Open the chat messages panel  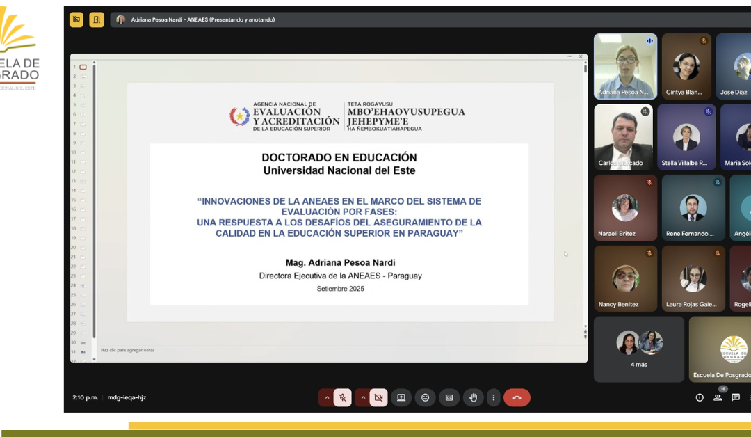(736, 397)
